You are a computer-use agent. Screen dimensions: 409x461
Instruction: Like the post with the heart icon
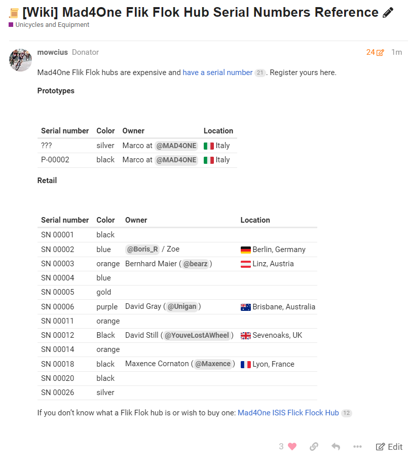pos(292,446)
